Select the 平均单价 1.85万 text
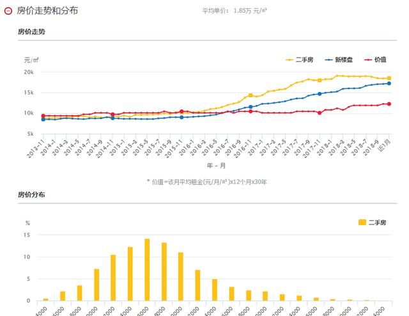 click(235, 11)
